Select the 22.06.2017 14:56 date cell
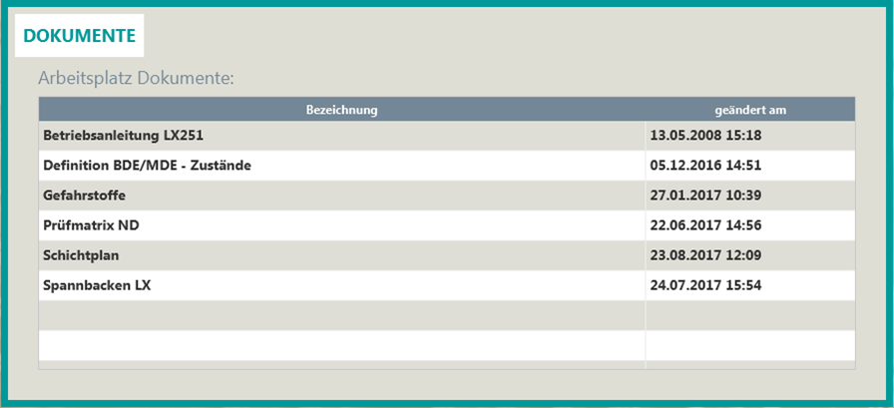 705,225
